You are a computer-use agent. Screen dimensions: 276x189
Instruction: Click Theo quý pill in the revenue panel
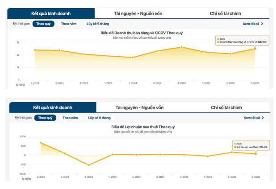(x=43, y=24)
